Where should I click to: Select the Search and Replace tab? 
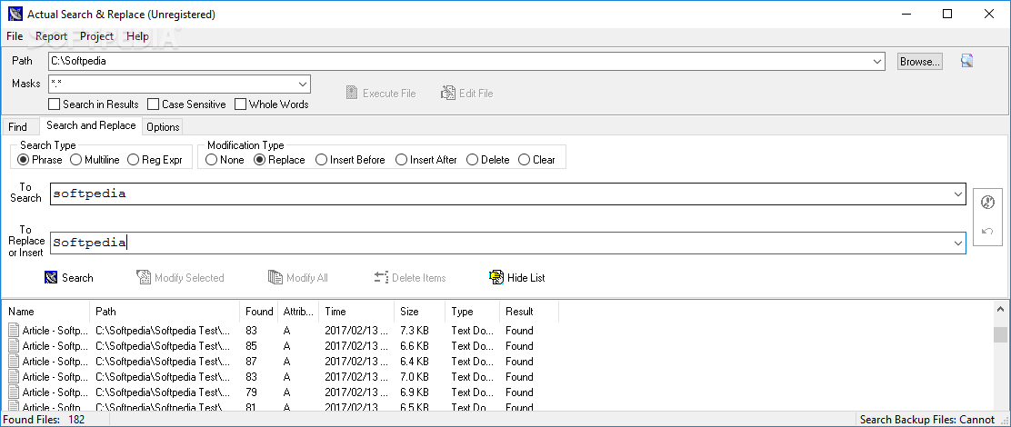coord(91,125)
